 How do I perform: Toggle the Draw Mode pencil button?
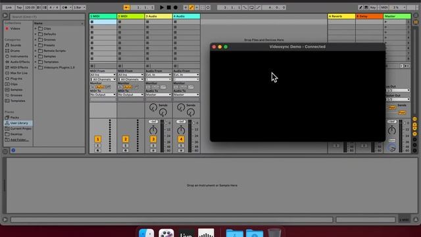click(x=360, y=7)
